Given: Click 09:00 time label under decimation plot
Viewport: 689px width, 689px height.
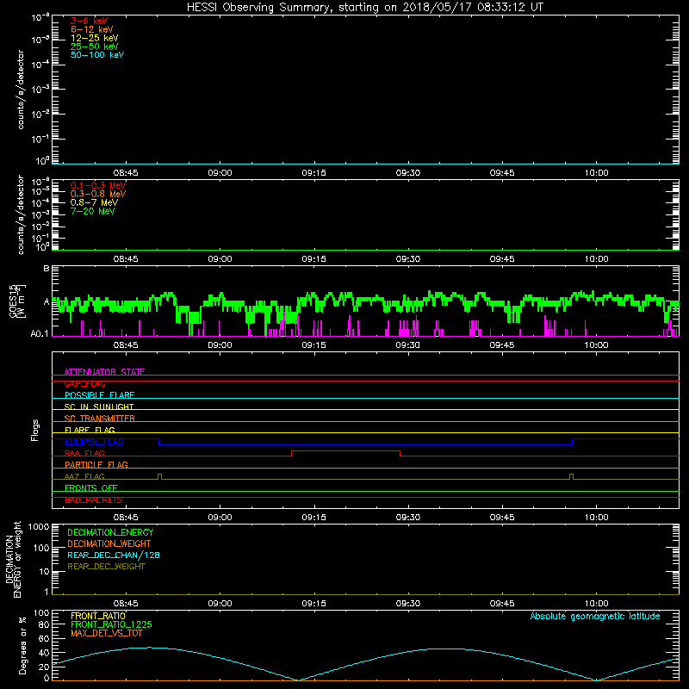Looking at the screenshot, I should point(220,604).
